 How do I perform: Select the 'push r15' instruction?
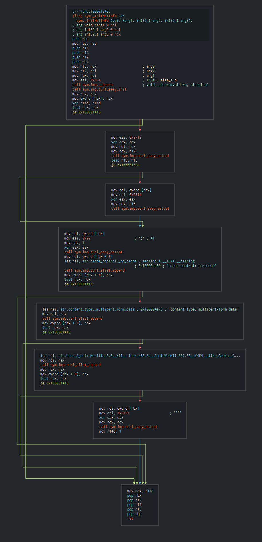click(80, 48)
